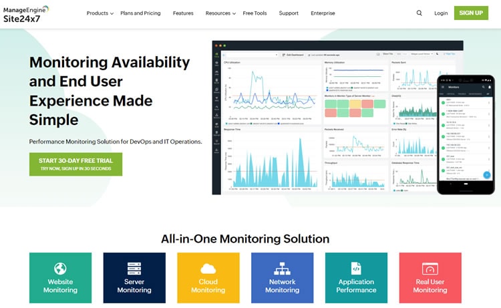Screen dimensions: 501x308
Task: Click the green SIGN UP button
Action: coord(471,13)
